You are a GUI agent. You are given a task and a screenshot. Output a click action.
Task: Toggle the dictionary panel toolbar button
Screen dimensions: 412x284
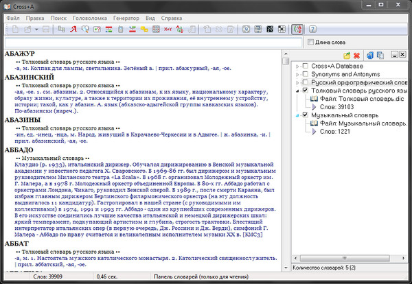[x=297, y=29]
